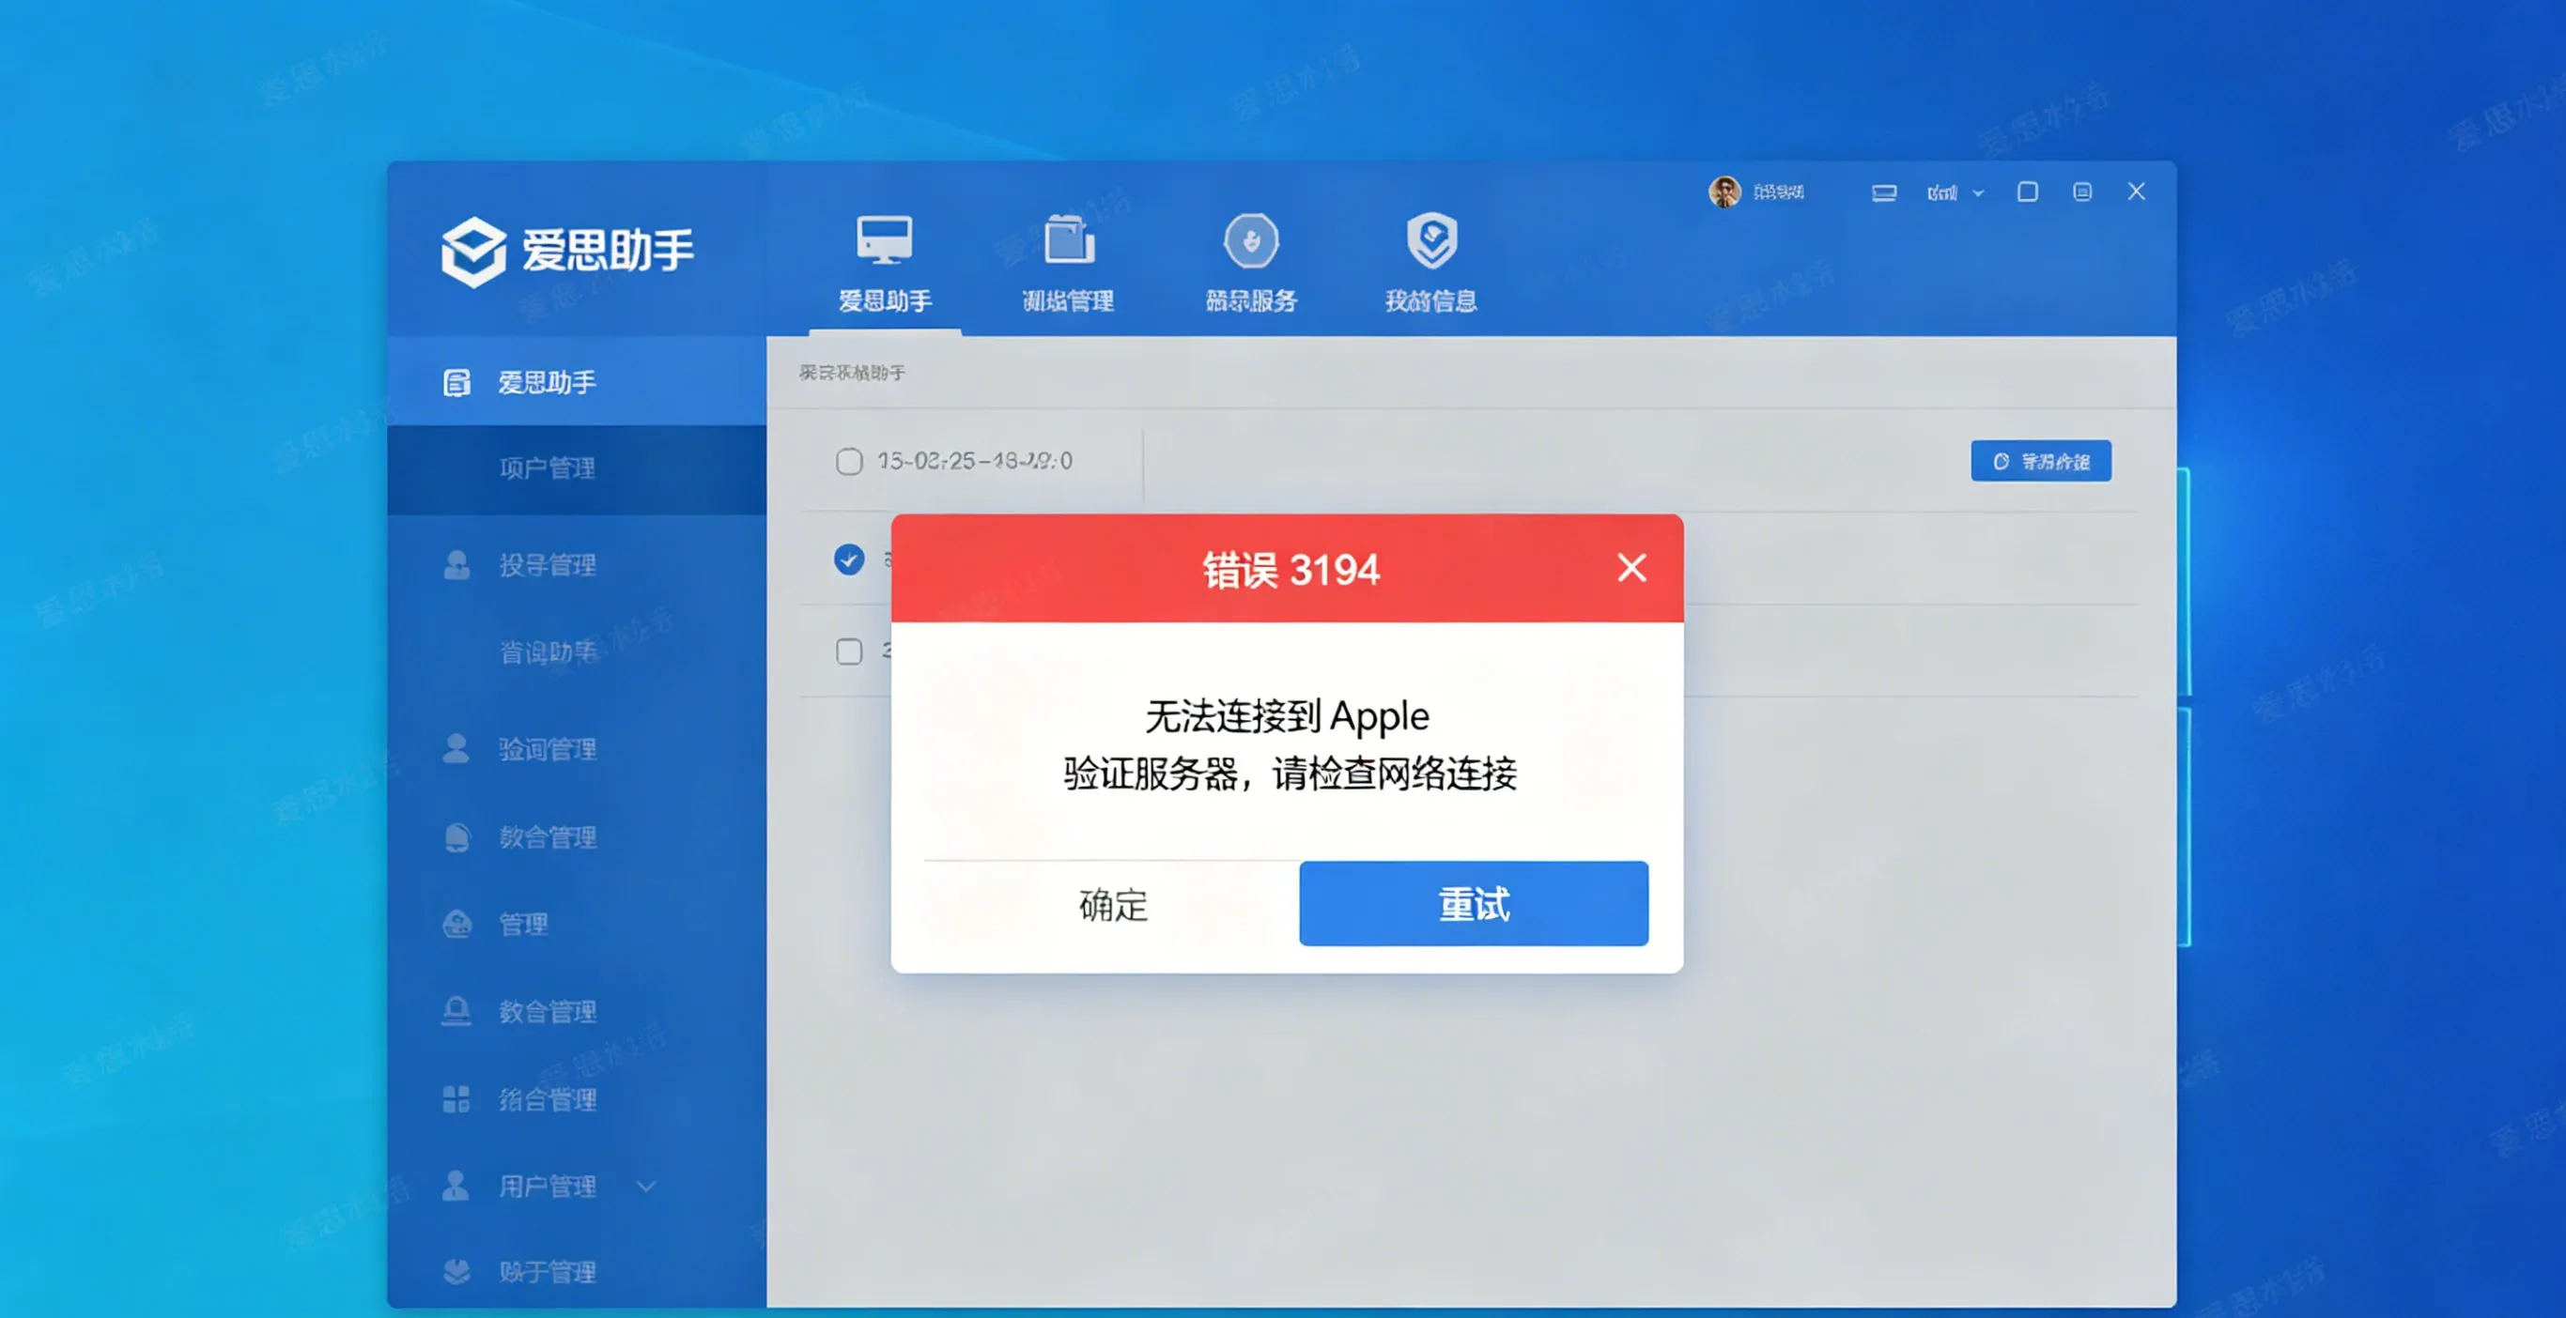This screenshot has height=1318, width=2566.
Task: Click the bell icon in the sidebar
Action: click(x=456, y=1011)
